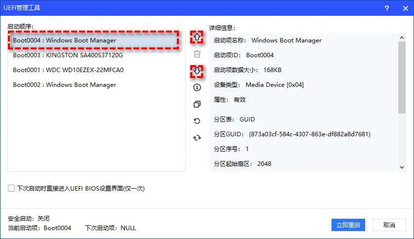Click the copy/backup boot entries icon
The height and width of the screenshot is (239, 414).
coord(197,104)
